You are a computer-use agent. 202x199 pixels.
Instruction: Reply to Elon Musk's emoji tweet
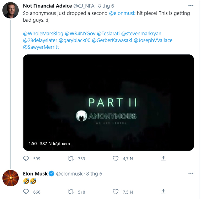(26, 192)
